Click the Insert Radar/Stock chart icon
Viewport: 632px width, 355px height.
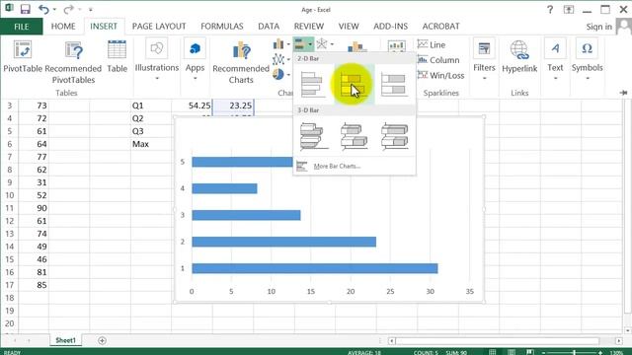[x=322, y=43]
